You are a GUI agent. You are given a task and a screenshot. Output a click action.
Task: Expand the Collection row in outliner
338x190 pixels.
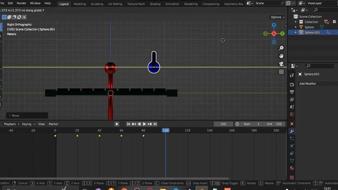pos(296,22)
